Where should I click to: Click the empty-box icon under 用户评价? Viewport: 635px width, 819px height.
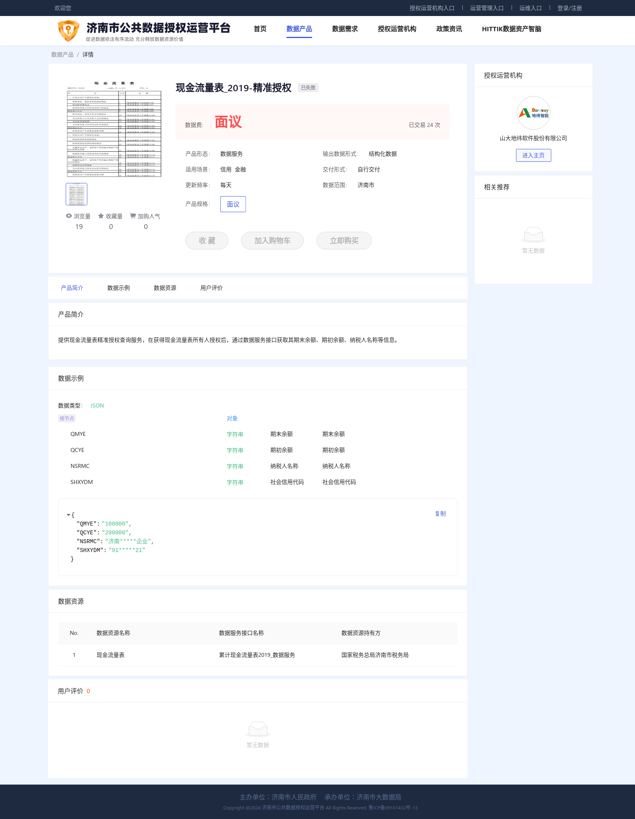(258, 729)
